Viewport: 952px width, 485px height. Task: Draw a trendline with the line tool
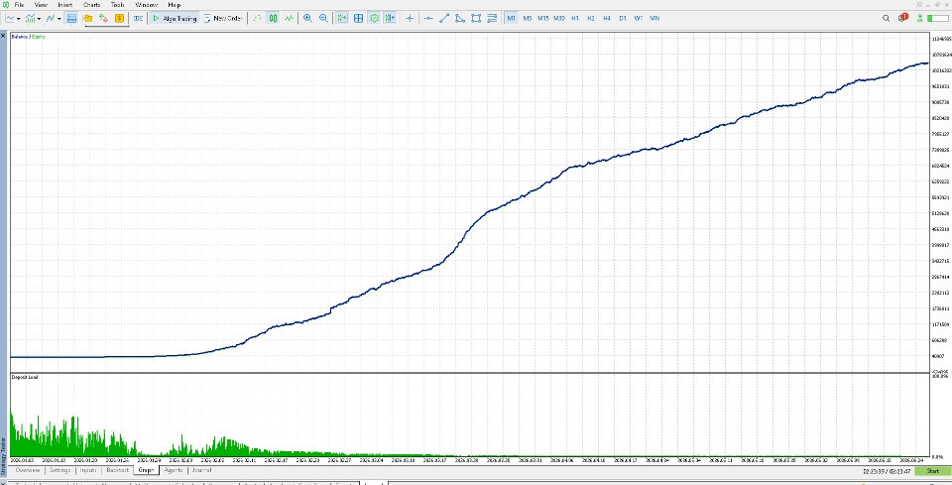[x=444, y=18]
